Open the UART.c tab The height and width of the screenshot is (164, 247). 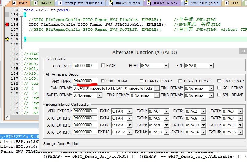tap(43, 3)
